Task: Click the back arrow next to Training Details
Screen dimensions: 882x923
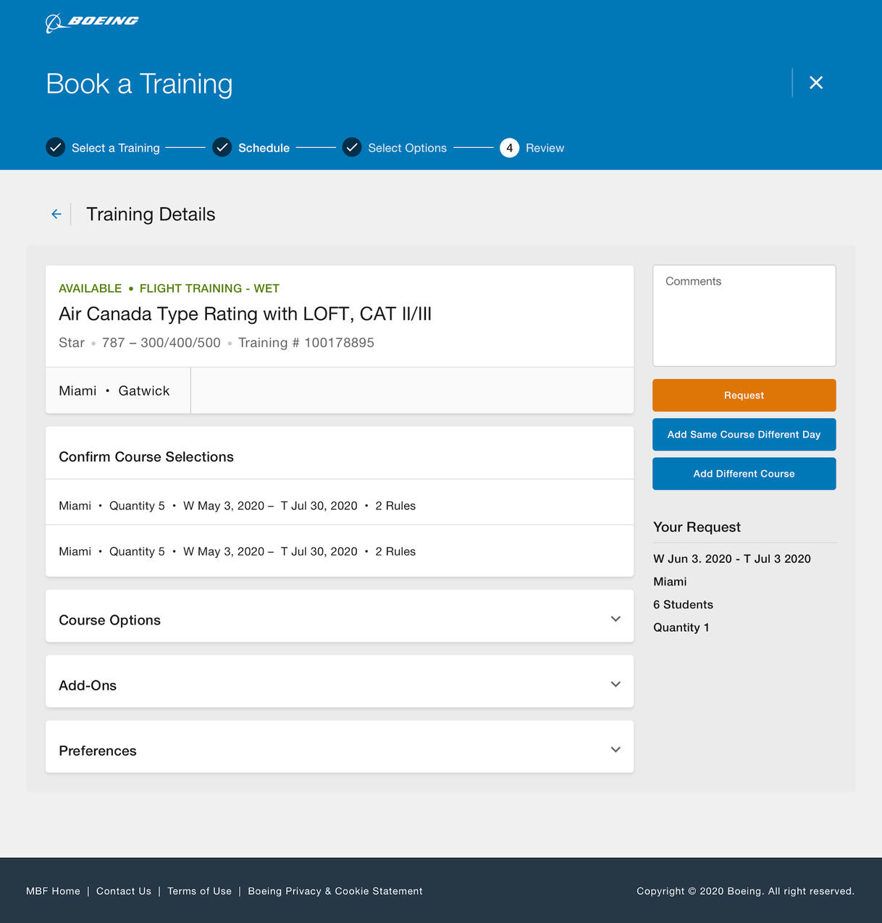Action: click(x=56, y=214)
